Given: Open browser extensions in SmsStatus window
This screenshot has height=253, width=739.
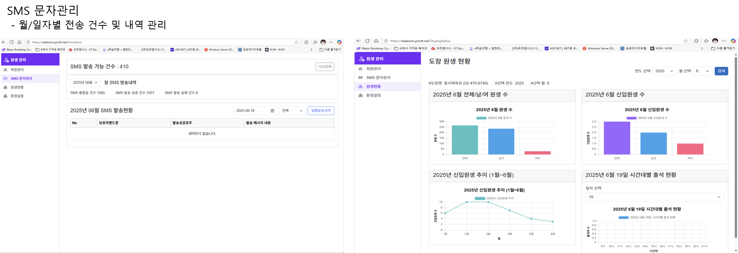Looking at the screenshot, I should pyautogui.click(x=306, y=42).
